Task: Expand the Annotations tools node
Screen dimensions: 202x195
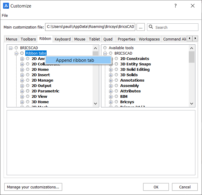Action: click(111, 80)
